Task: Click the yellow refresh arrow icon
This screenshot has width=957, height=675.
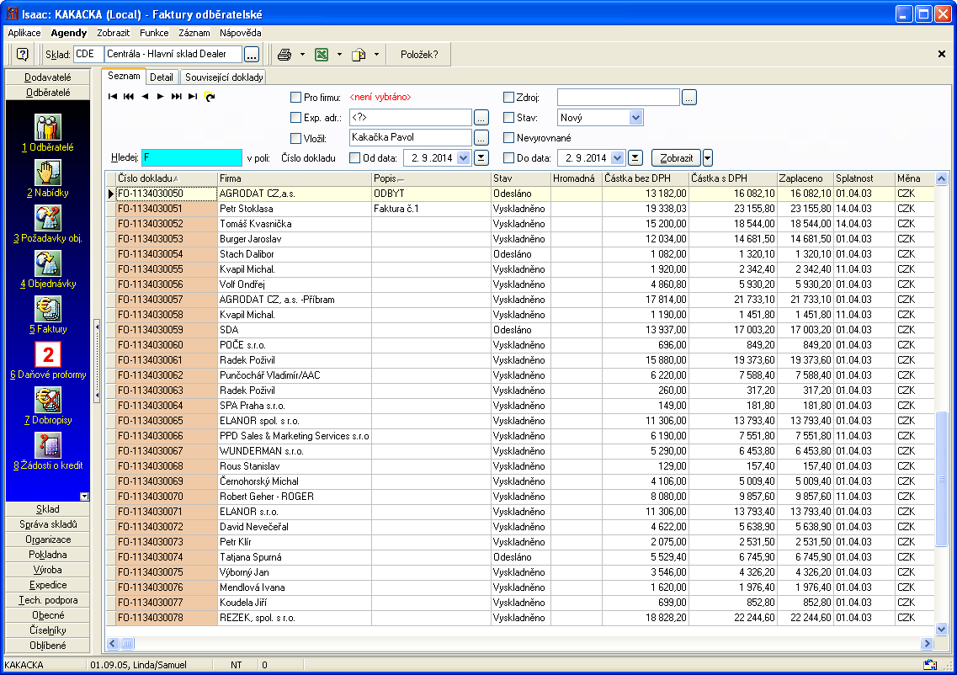Action: tap(210, 97)
